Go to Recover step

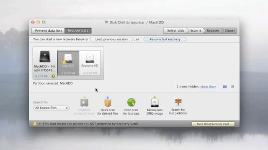pyautogui.click(x=213, y=30)
